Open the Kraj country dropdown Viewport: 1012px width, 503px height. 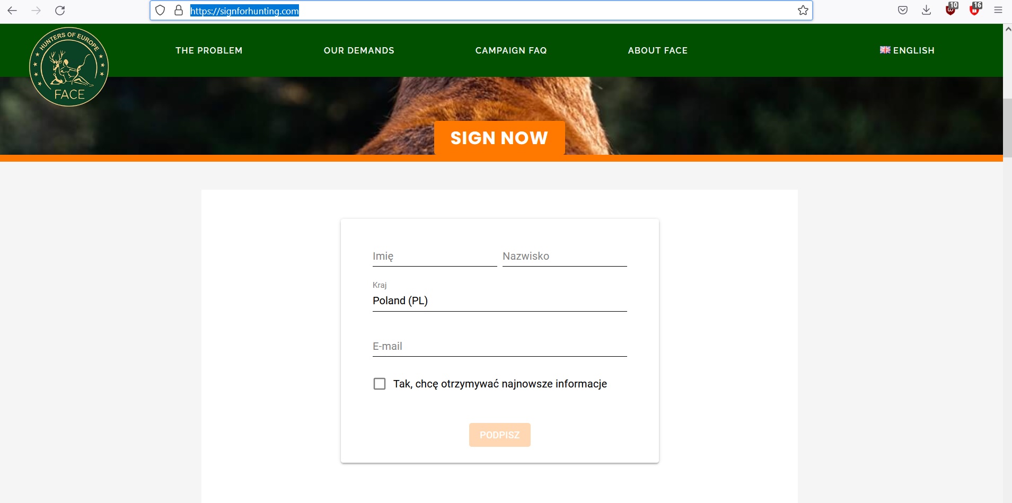499,301
